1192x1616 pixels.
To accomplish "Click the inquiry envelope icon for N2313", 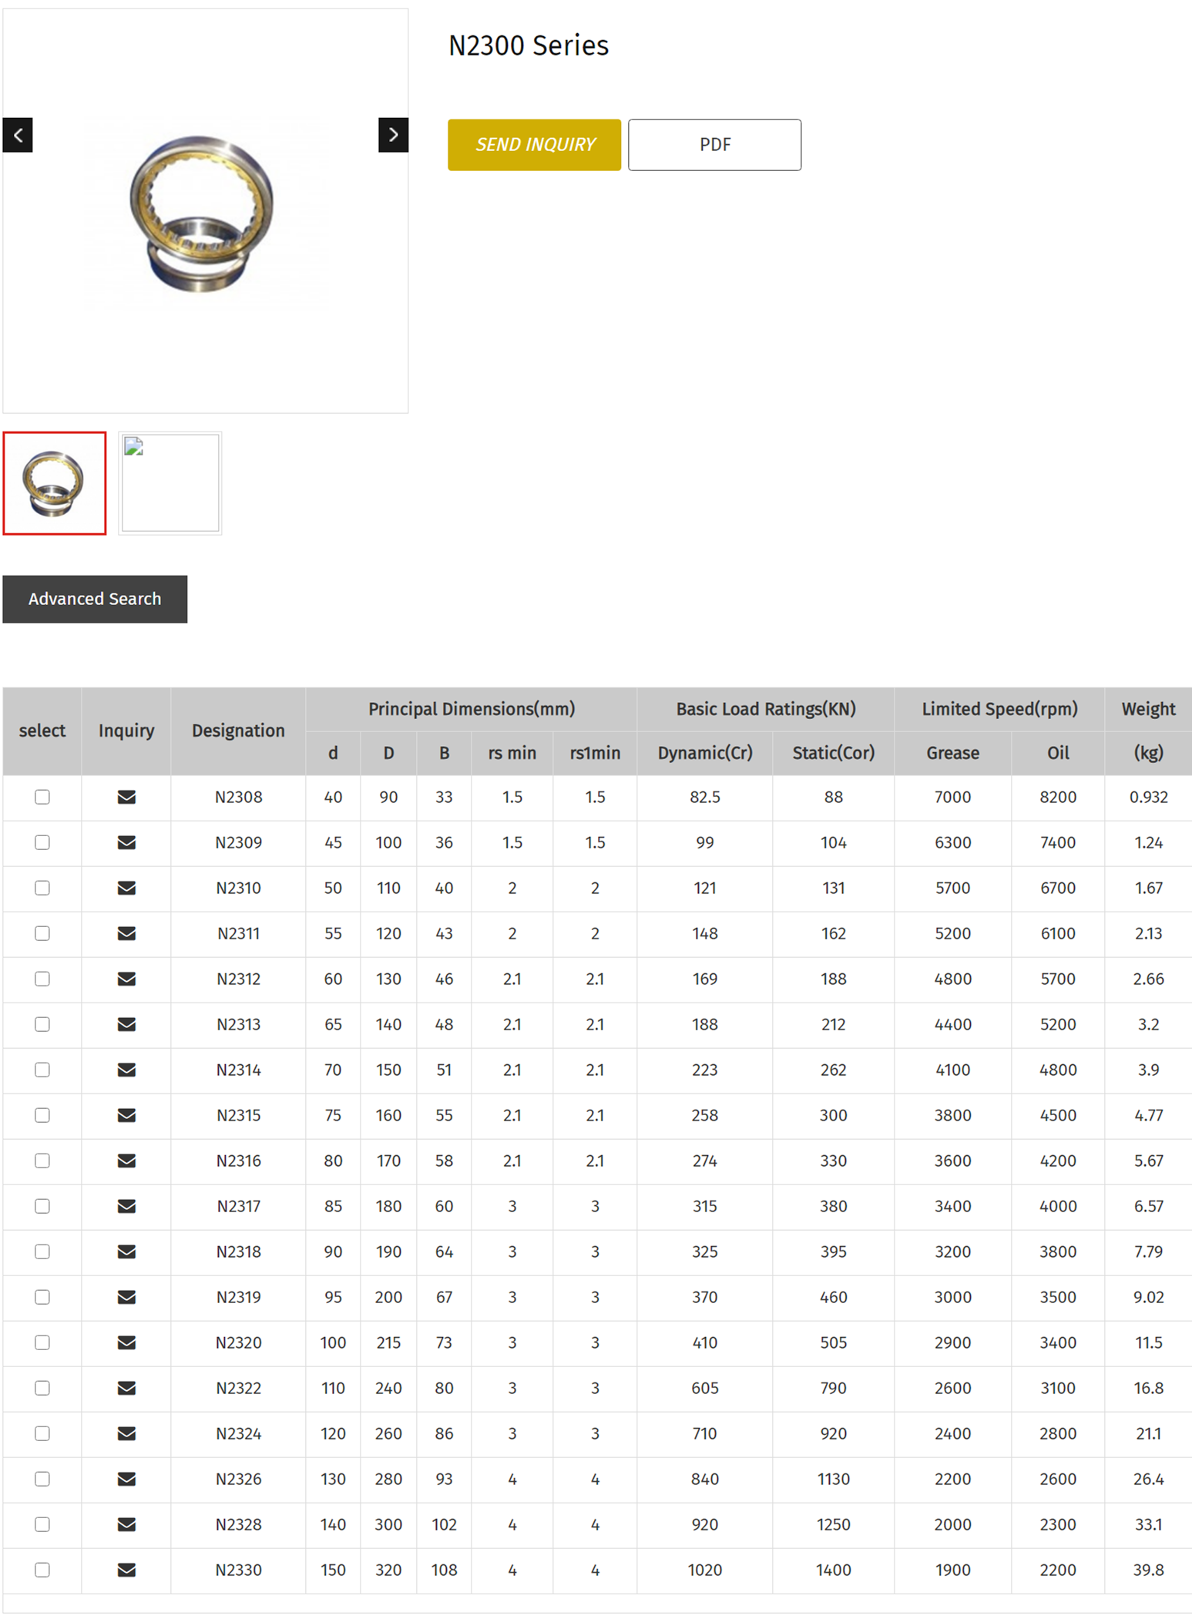I will [126, 1024].
